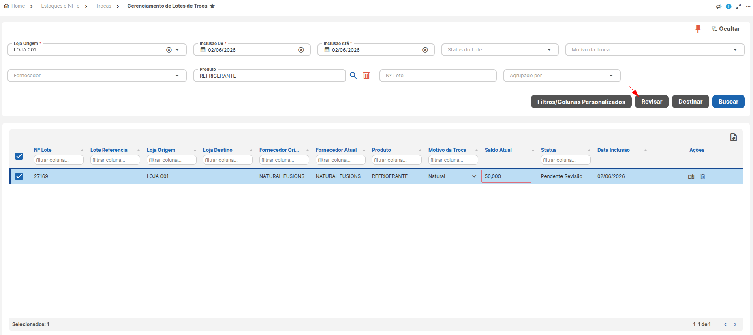Image resolution: width=753 pixels, height=335 pixels.
Task: Click Home breadcrumb text
Action: [18, 6]
